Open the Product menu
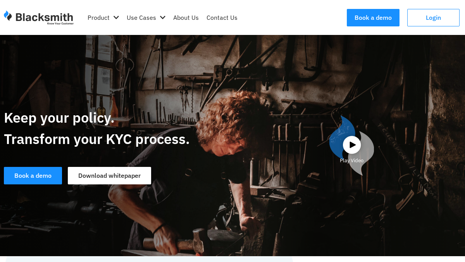 click(98, 17)
